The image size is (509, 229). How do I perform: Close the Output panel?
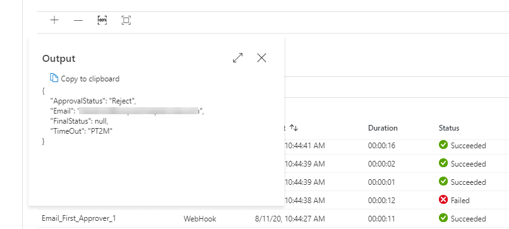point(261,58)
